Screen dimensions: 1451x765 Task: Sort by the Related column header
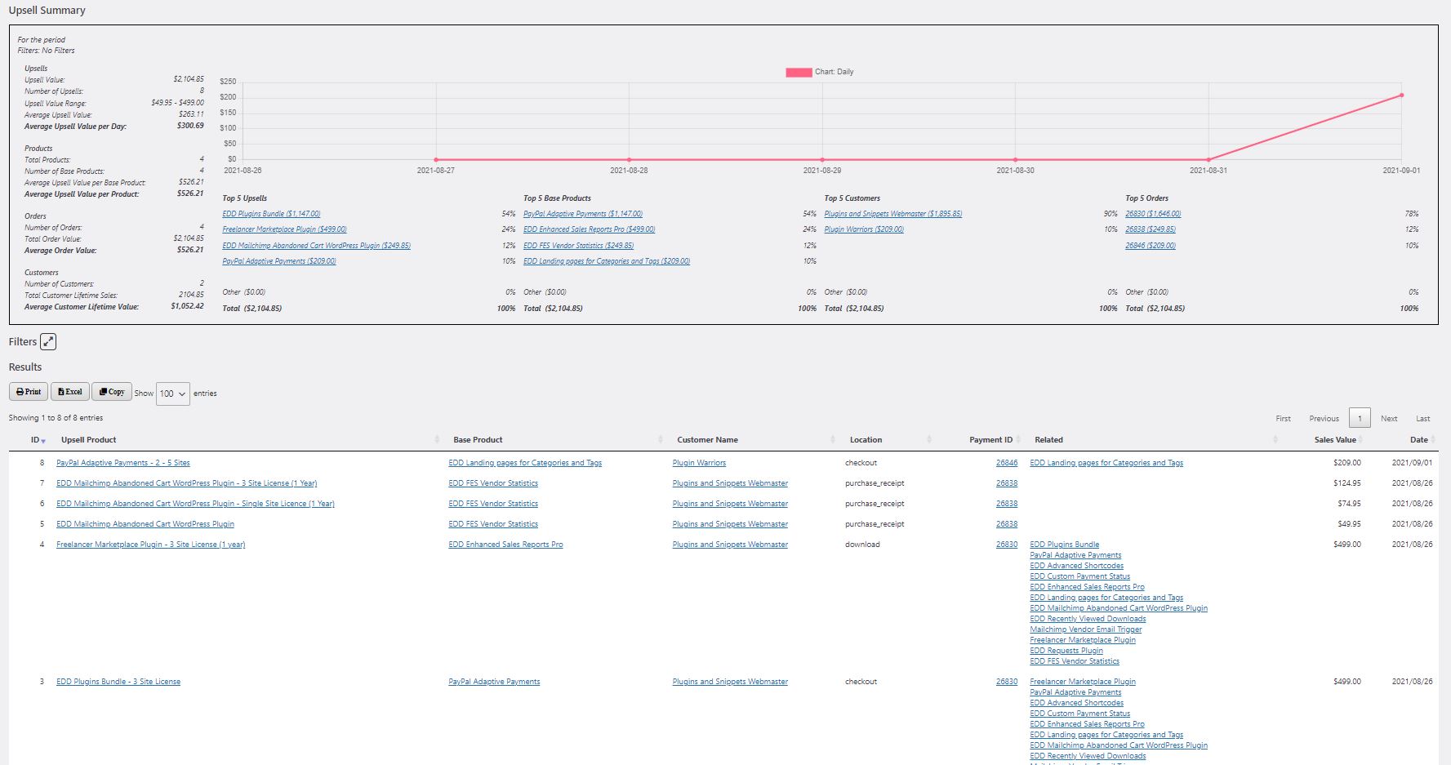[1048, 440]
